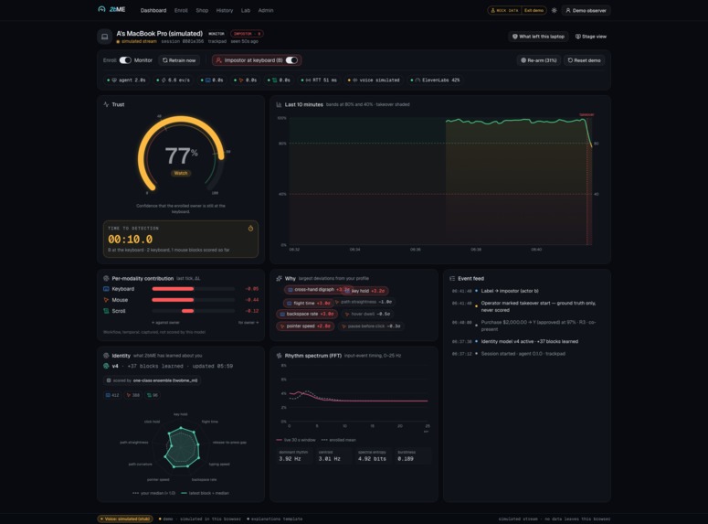The width and height of the screenshot is (708, 524).
Task: Click the Trust panel pulse icon
Action: [x=106, y=104]
